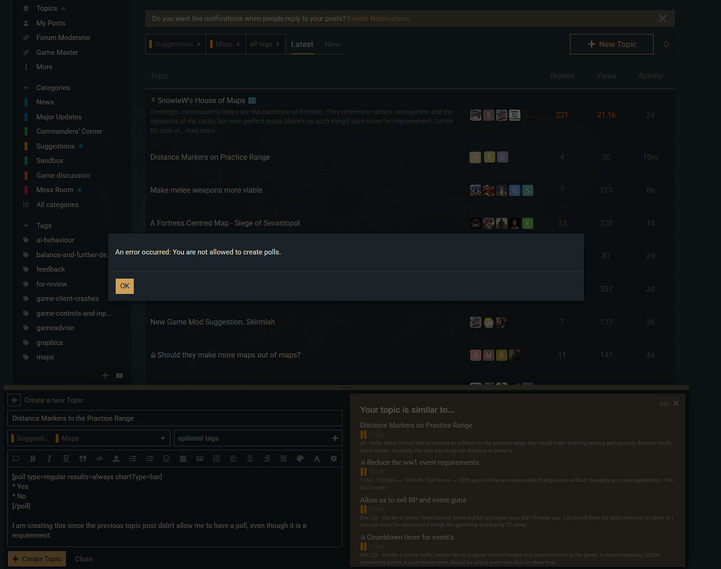Apply bold formatting in the composer toolbar
Viewport: 721px width, 569px height.
point(32,458)
